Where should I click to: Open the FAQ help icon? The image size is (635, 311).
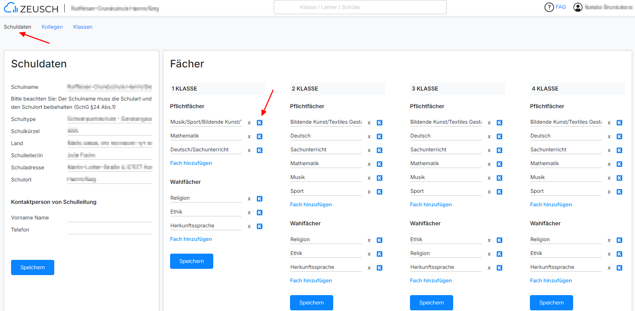549,7
